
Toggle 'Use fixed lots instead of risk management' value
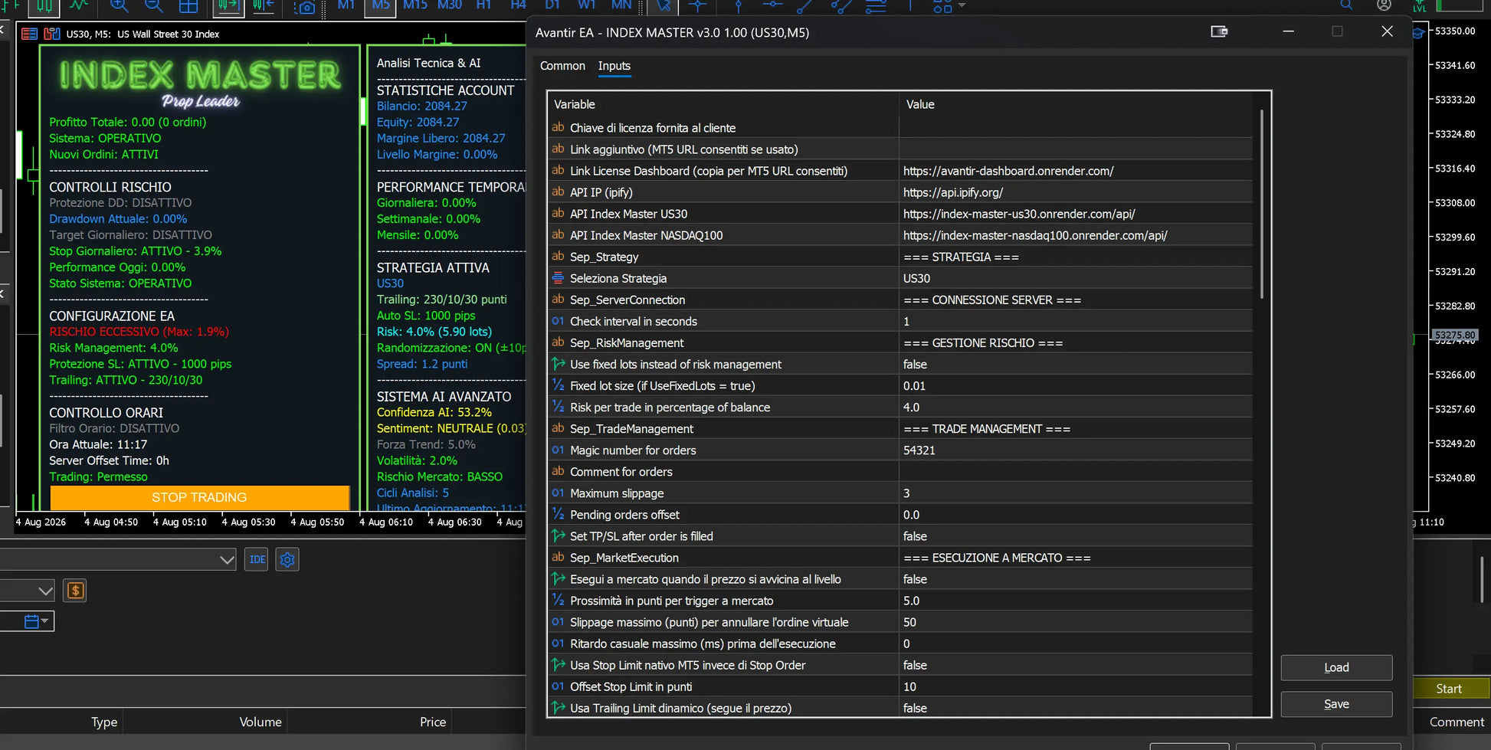pyautogui.click(x=1076, y=365)
